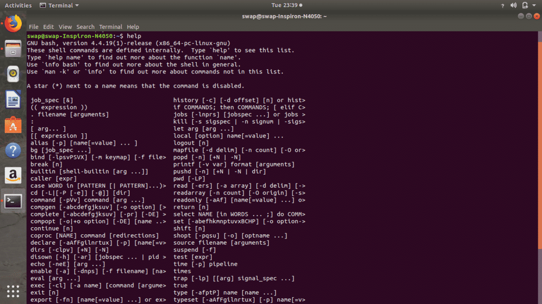The width and height of the screenshot is (542, 304).
Task: Open the Amazon dock launcher
Action: coord(13,176)
